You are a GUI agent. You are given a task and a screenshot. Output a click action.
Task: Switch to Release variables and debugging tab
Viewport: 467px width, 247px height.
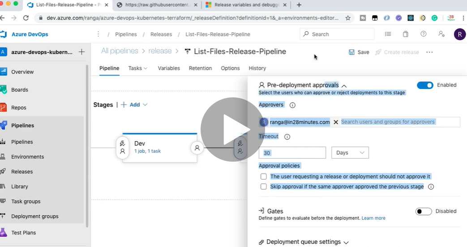[x=247, y=5]
